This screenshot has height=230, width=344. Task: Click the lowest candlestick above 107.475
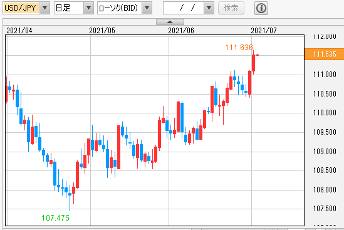70,197
